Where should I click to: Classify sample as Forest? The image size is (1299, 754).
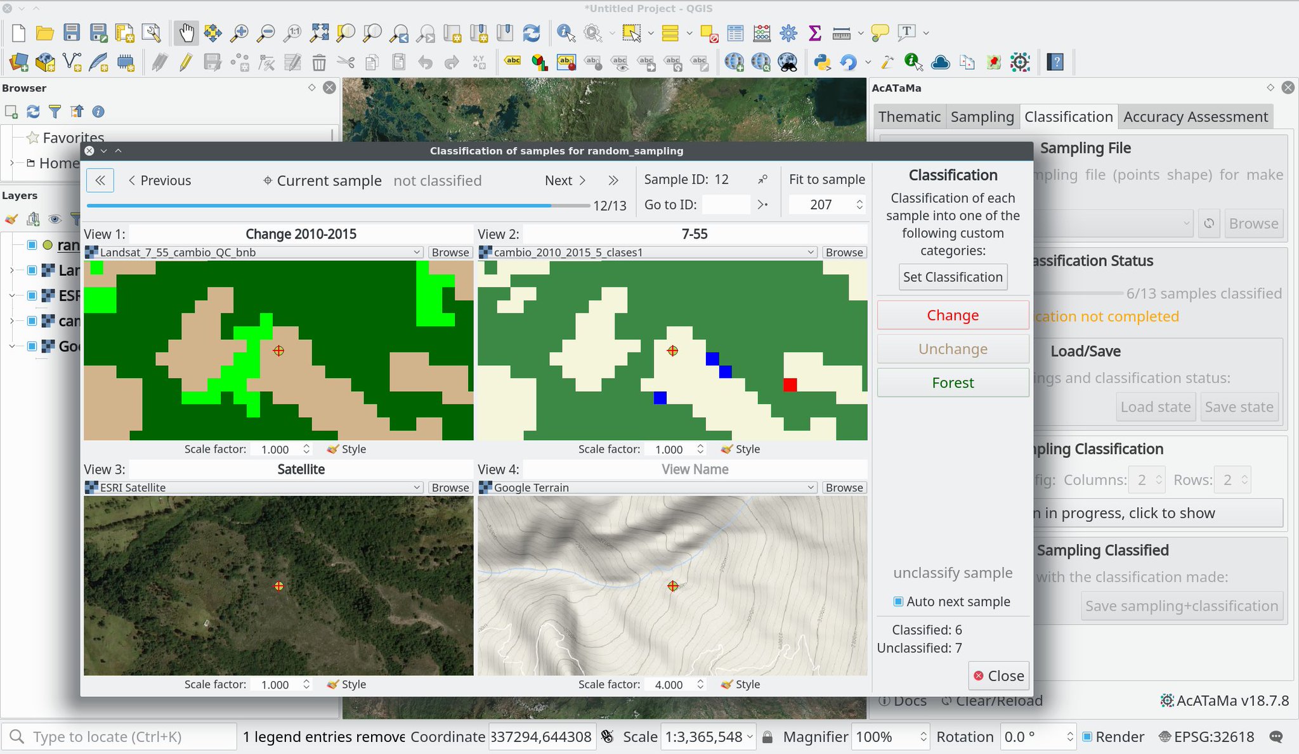(x=953, y=383)
